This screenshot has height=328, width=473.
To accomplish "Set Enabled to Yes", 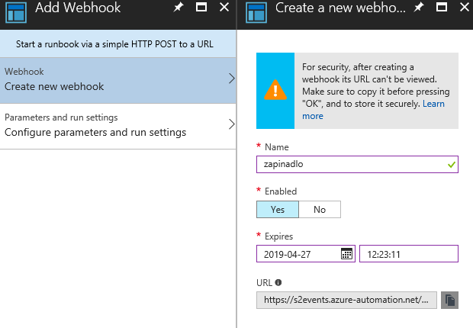I will point(278,210).
